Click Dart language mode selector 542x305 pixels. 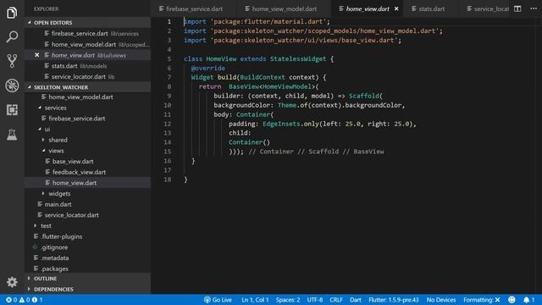(356, 300)
